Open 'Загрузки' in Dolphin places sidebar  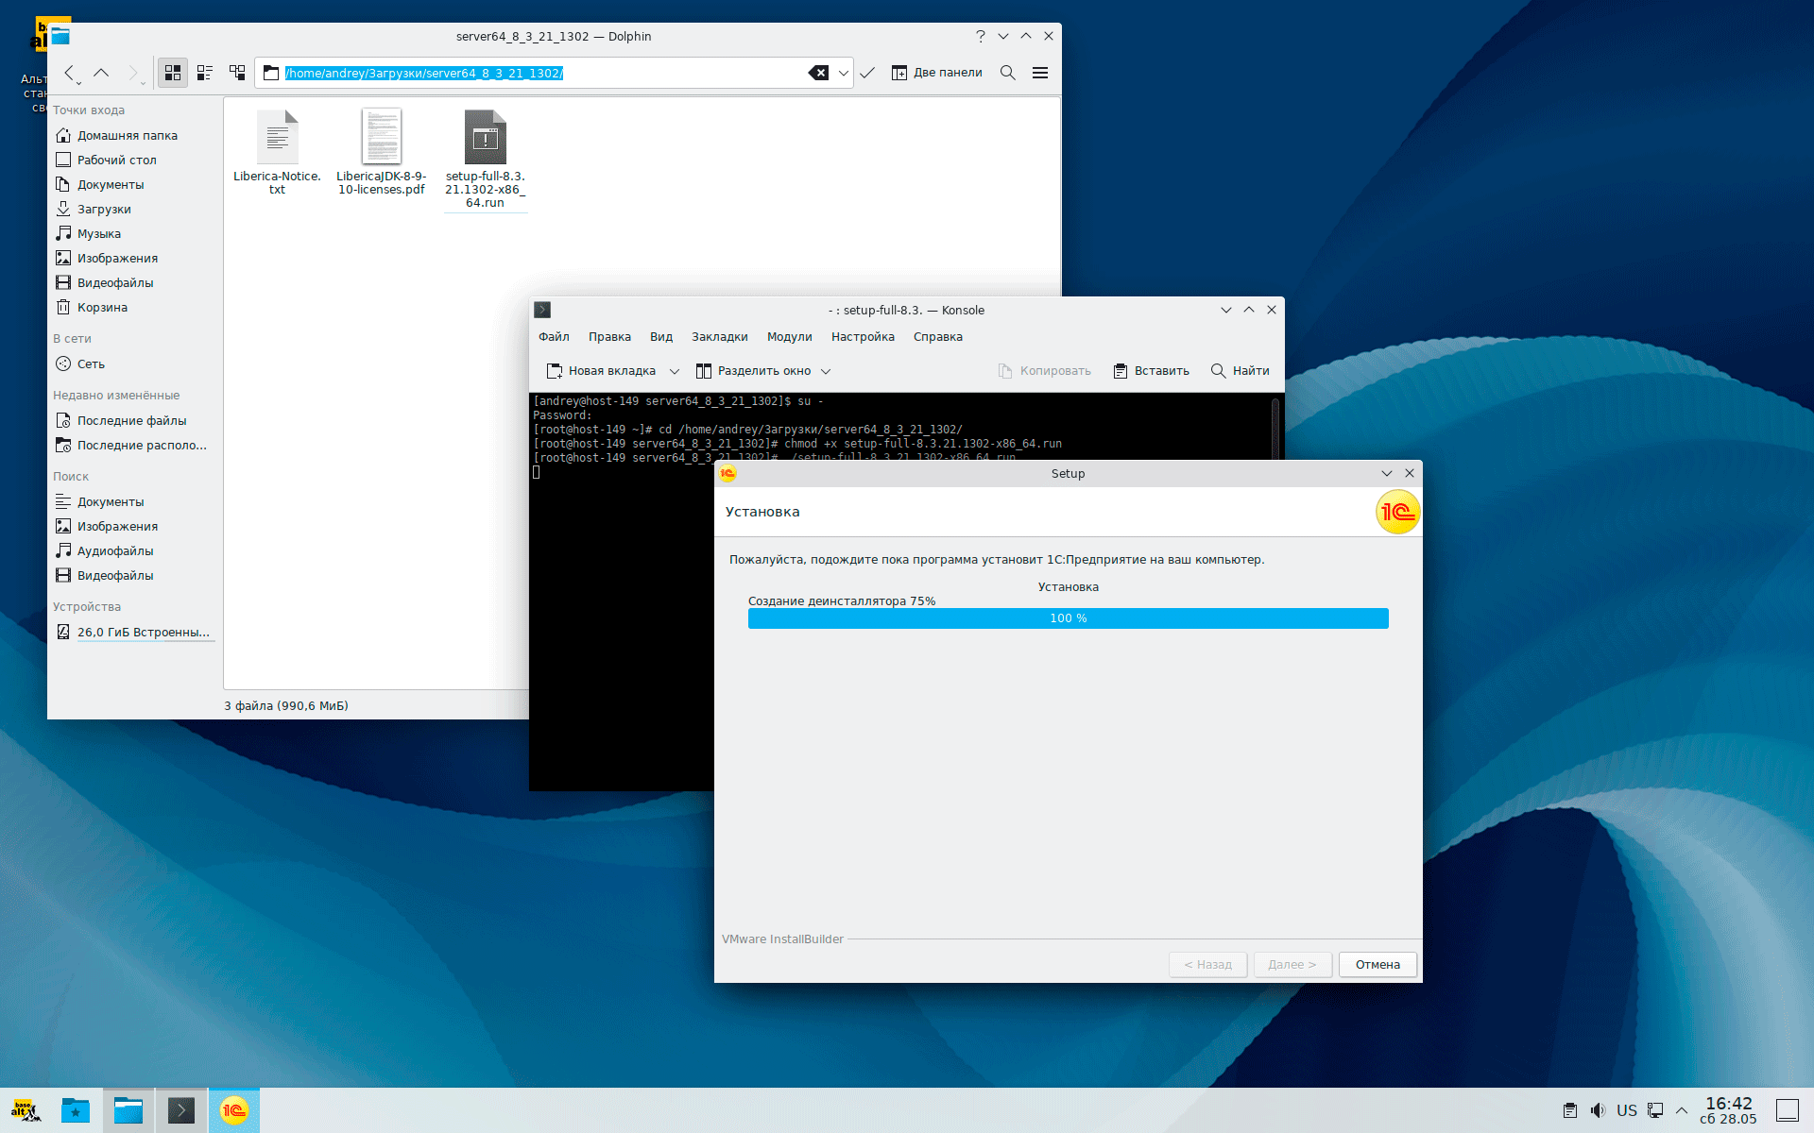click(x=104, y=210)
